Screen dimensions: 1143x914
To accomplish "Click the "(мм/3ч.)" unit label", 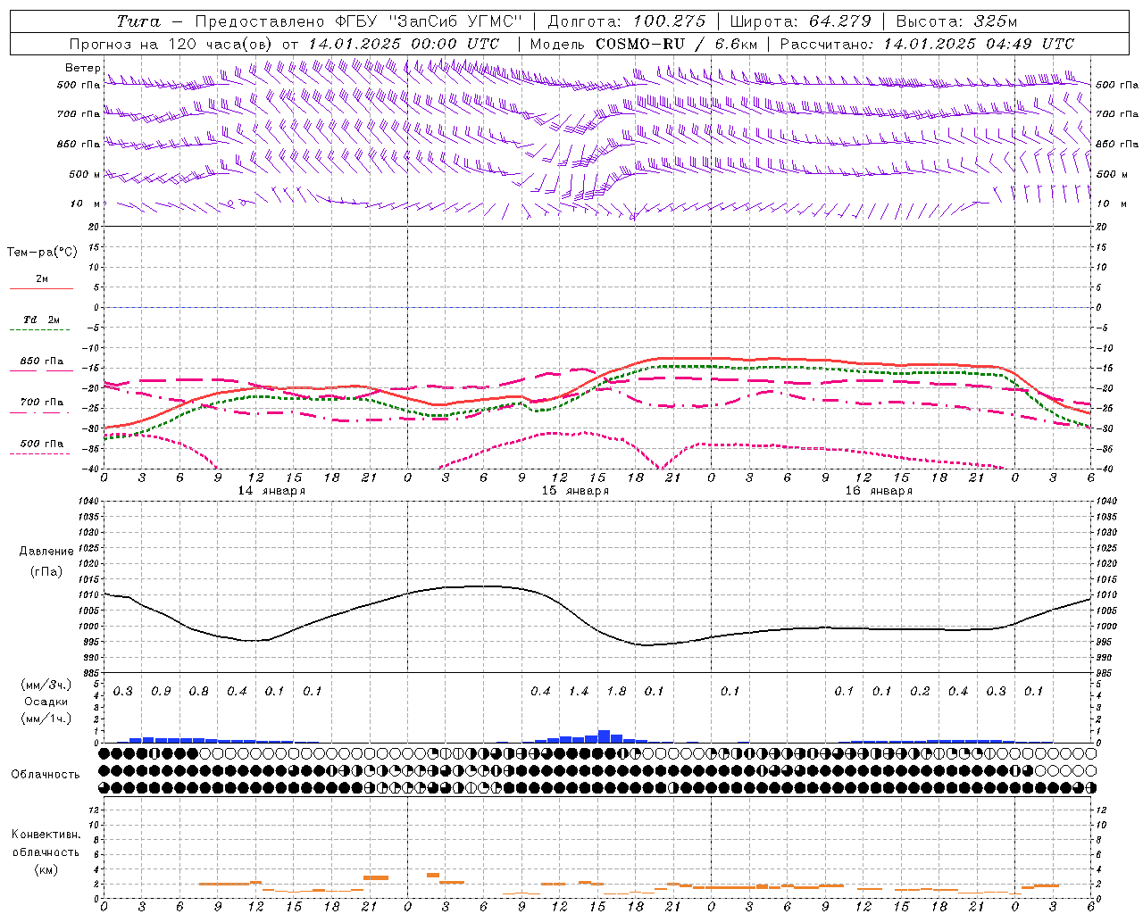I will [46, 685].
